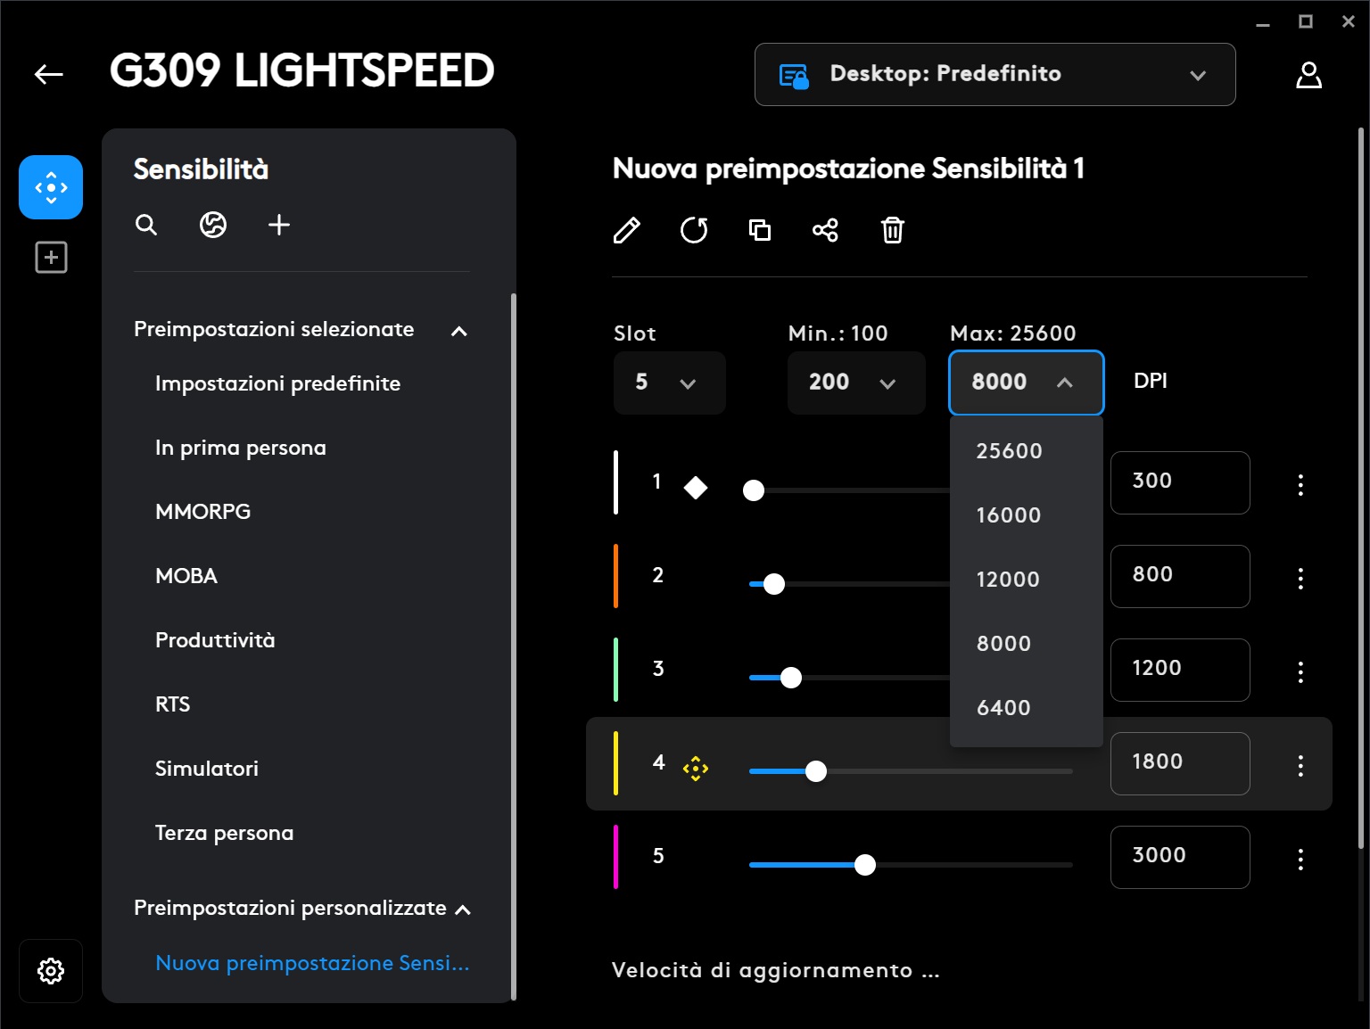Click the green color bar of level 3
This screenshot has height=1029, width=1370.
[615, 670]
